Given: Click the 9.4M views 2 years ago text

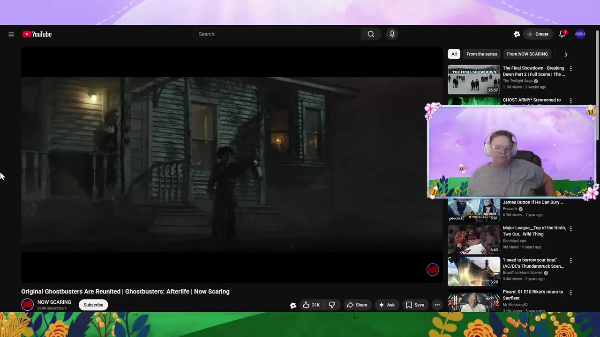Looking at the screenshot, I should pos(524,279).
